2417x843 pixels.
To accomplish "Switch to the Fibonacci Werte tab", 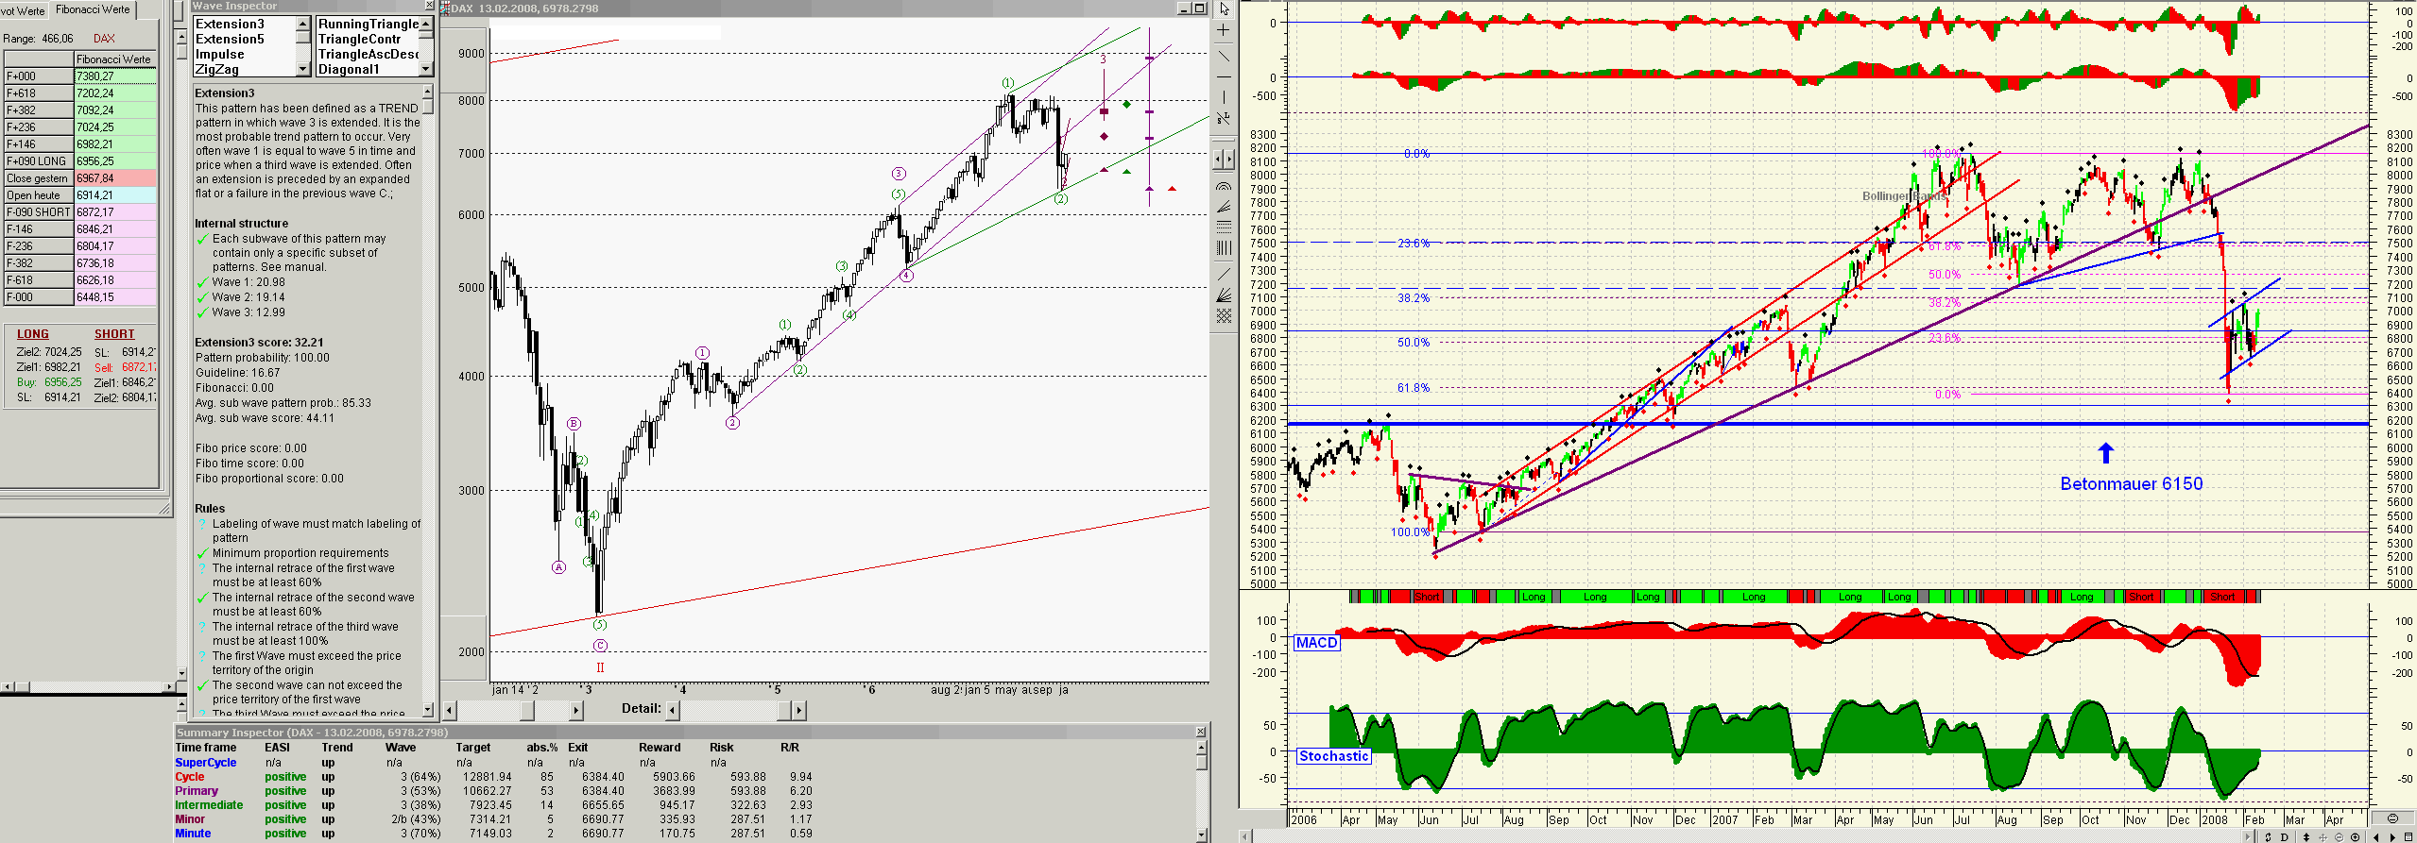I will pyautogui.click(x=93, y=9).
